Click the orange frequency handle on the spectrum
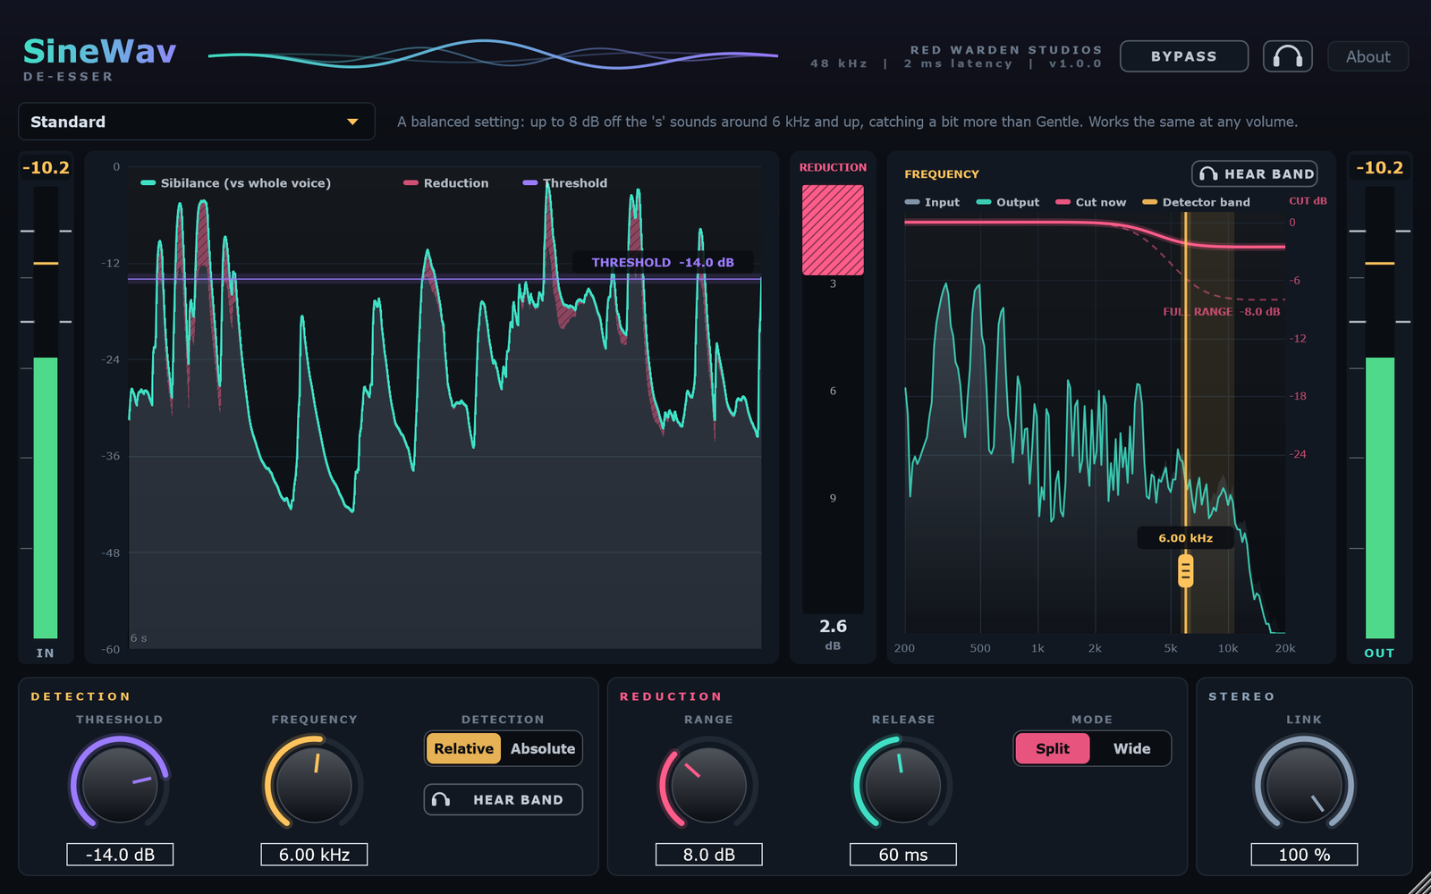Image resolution: width=1431 pixels, height=894 pixels. click(1186, 570)
